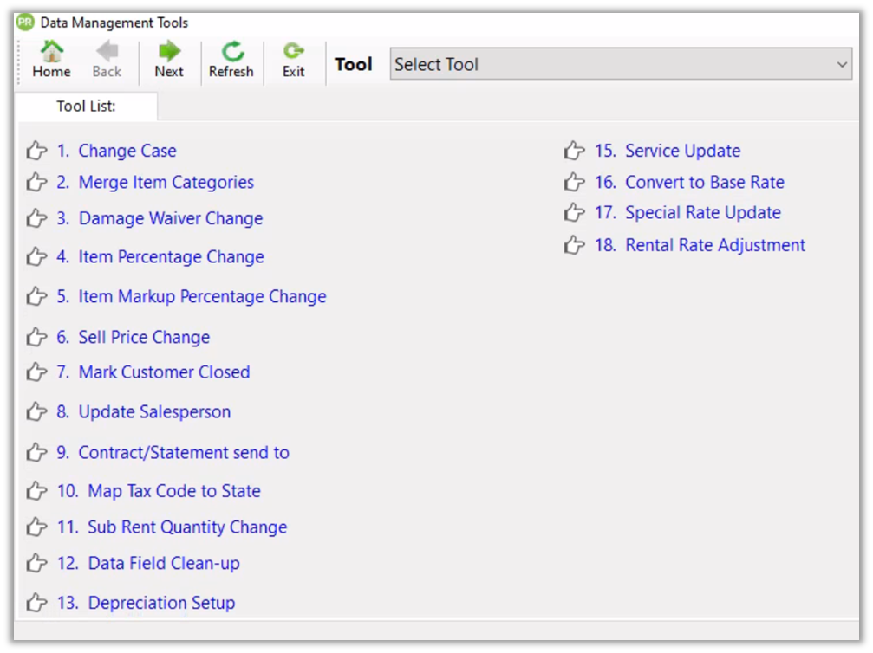Click the PR application icon in title bar
Screen dimensions: 873x653
tap(25, 23)
